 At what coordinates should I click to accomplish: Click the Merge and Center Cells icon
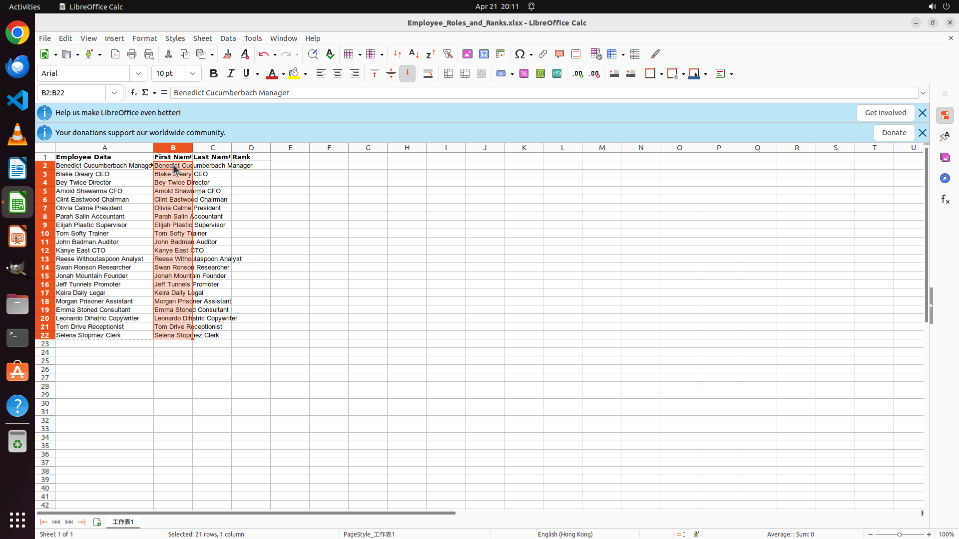[449, 74]
